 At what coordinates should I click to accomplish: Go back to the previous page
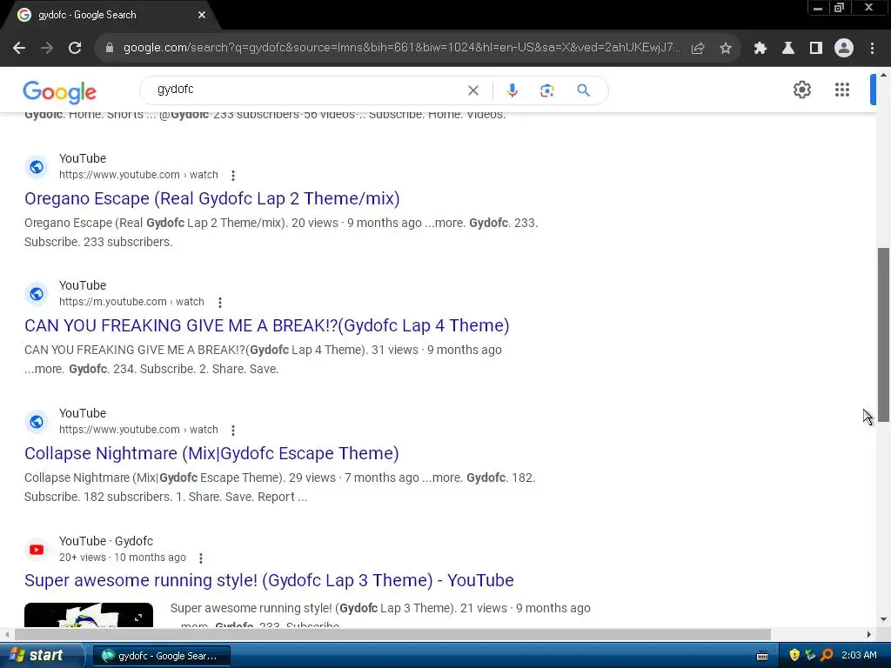(x=19, y=49)
